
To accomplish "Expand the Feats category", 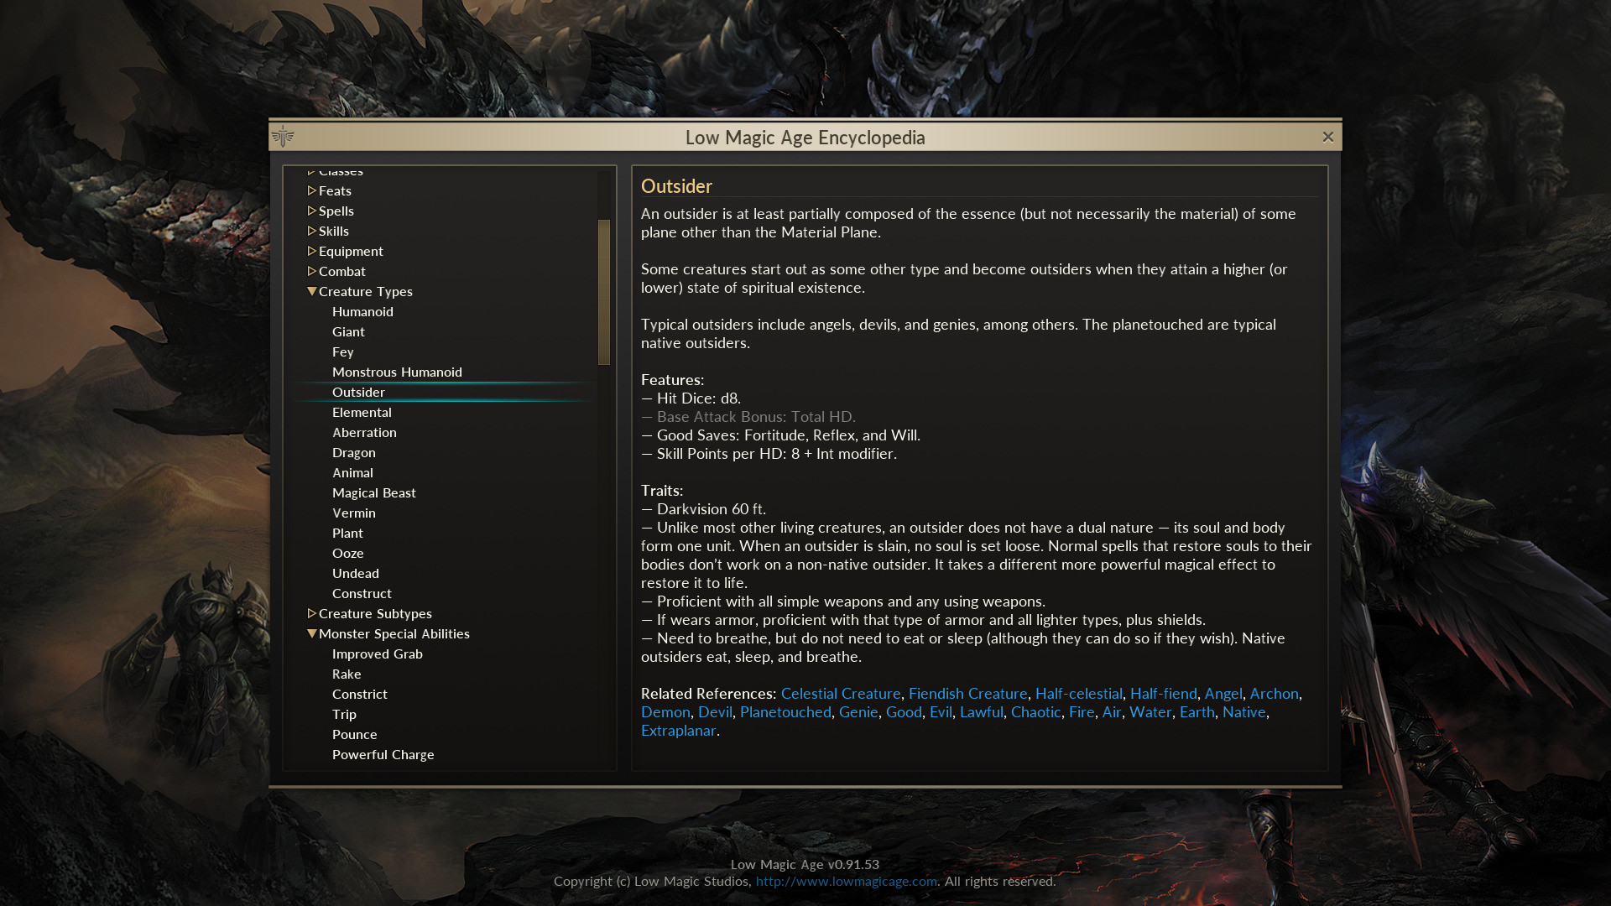I will (x=334, y=190).
